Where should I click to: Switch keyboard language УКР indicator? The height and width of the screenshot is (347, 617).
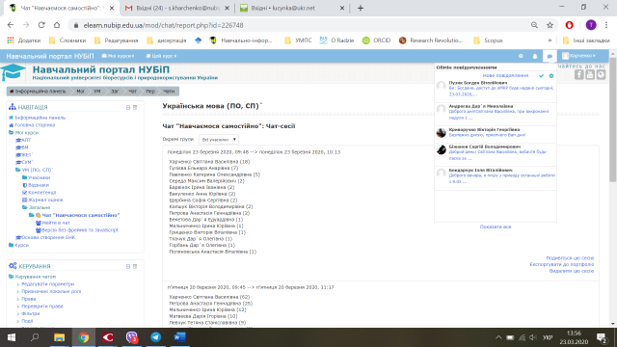pyautogui.click(x=547, y=337)
